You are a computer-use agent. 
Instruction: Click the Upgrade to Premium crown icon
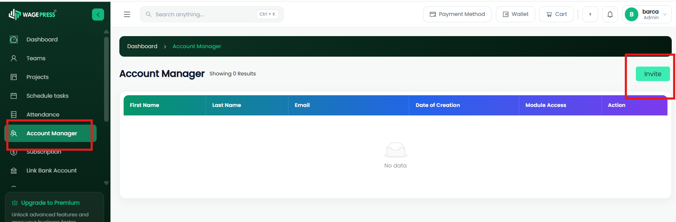15,203
